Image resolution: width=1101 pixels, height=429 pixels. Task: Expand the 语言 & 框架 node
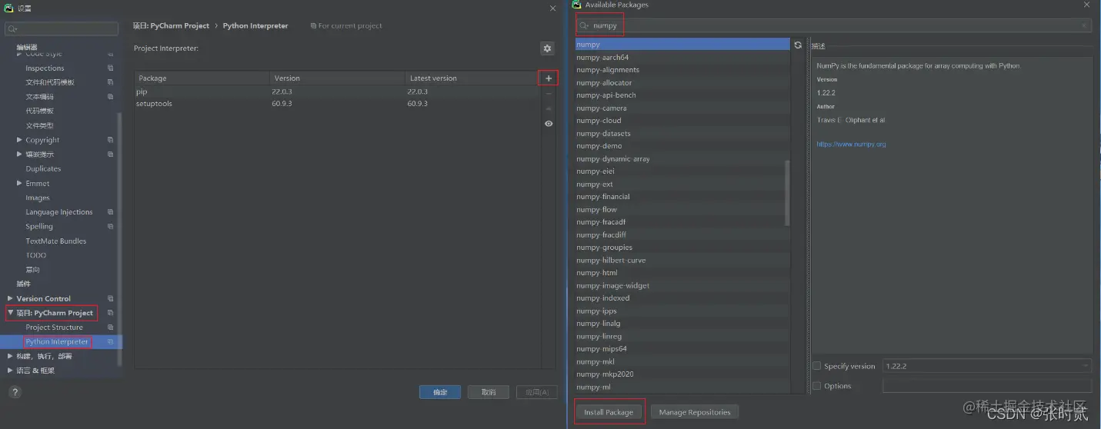(10, 371)
